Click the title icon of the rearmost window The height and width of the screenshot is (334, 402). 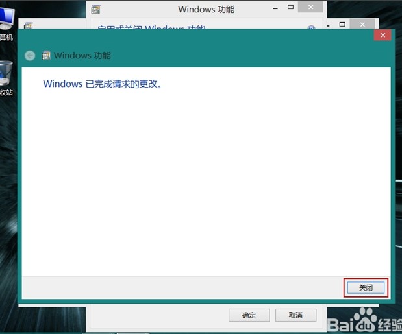tap(28, 25)
